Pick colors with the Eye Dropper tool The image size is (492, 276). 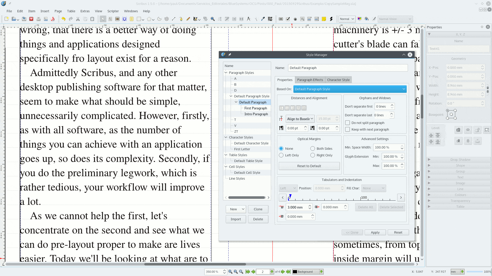[x=262, y=19]
